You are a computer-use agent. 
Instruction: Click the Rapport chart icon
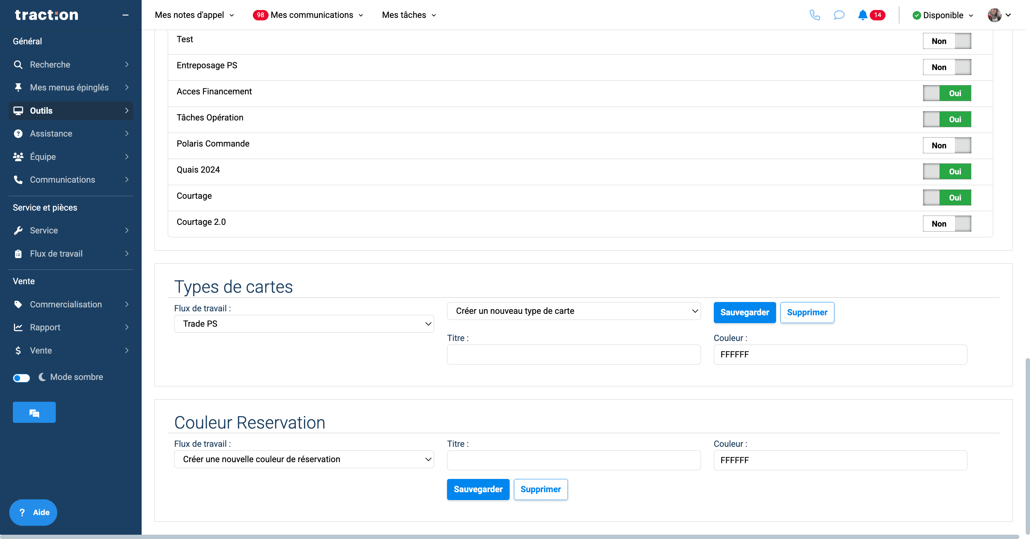pyautogui.click(x=18, y=327)
